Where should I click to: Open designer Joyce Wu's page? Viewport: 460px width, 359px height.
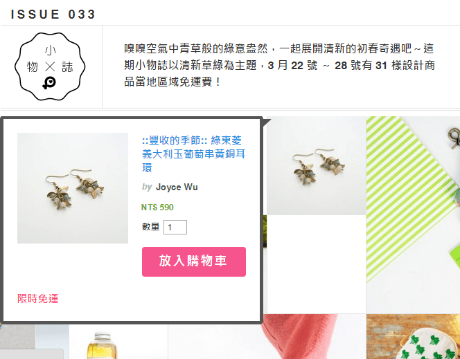point(177,187)
